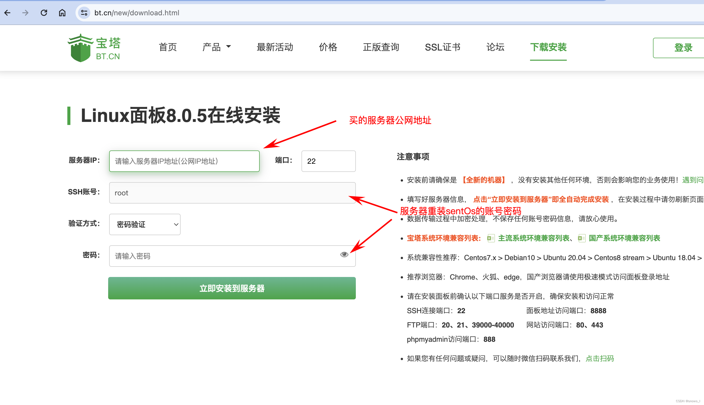
Task: Open 正版查询 nav item
Action: 381,47
